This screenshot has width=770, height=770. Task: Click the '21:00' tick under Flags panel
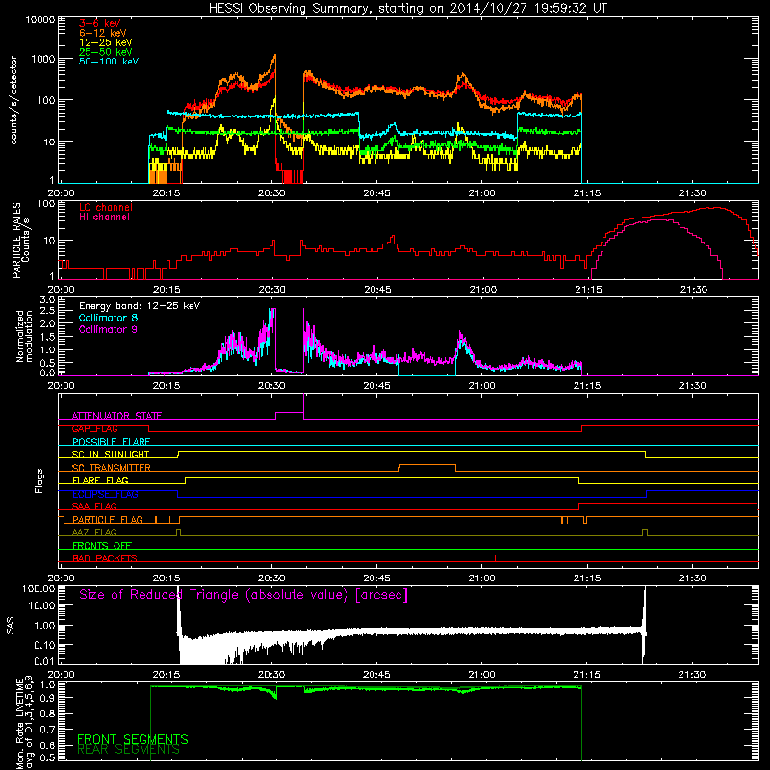click(482, 578)
